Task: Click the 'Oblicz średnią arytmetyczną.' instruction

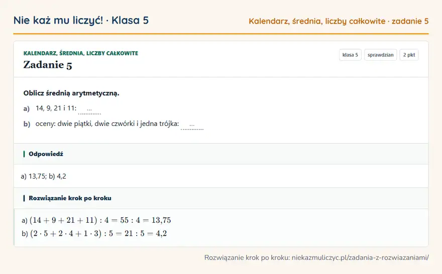Action: [71, 93]
